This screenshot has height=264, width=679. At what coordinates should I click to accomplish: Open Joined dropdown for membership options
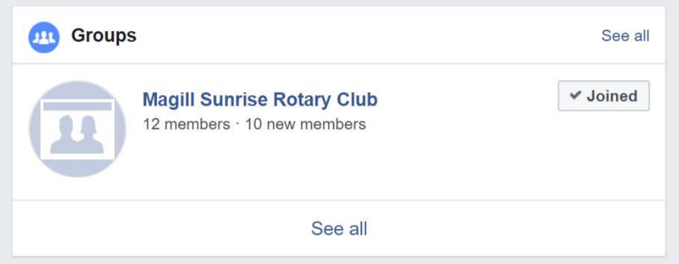(x=604, y=96)
